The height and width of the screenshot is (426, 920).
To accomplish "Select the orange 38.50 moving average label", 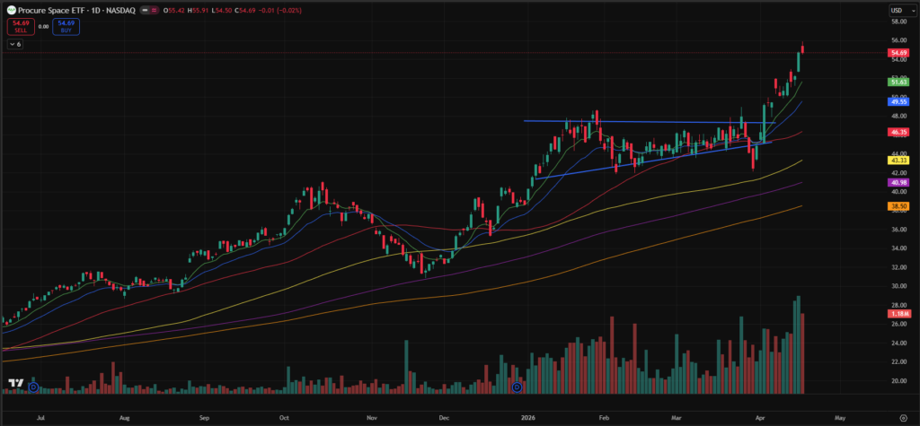I will point(898,206).
